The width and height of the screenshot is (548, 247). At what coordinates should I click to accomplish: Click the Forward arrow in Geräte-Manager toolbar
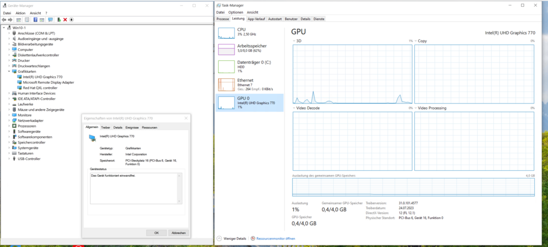point(10,20)
